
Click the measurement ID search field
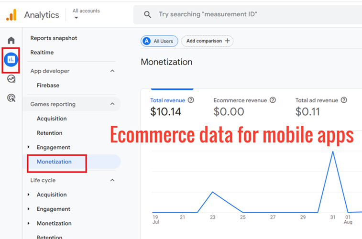coord(248,14)
